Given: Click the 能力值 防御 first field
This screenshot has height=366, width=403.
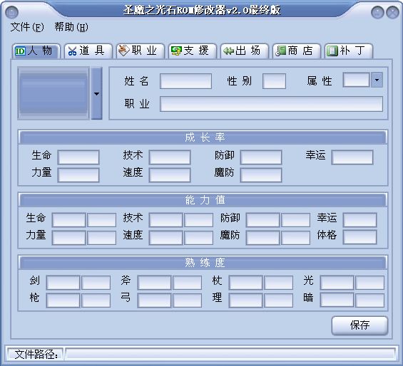Looking at the screenshot, I should click(x=263, y=220).
